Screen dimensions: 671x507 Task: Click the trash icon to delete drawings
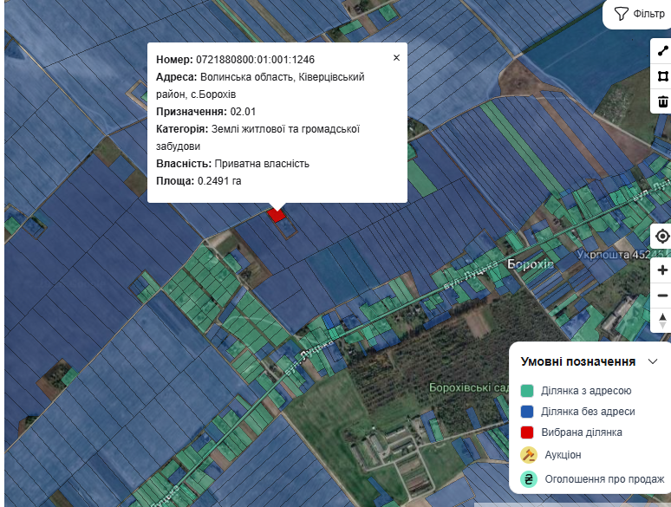662,101
